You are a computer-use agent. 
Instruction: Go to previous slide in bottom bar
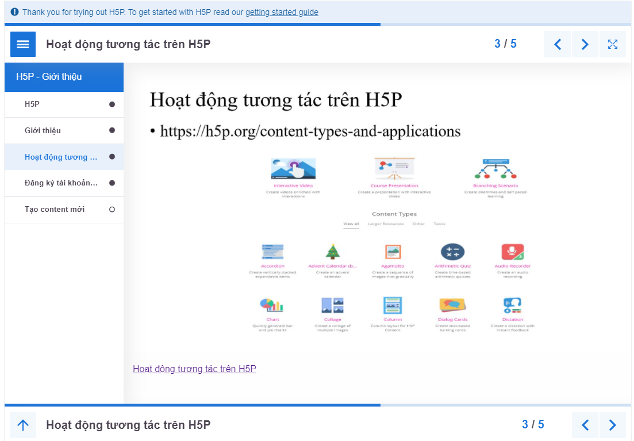click(x=585, y=425)
